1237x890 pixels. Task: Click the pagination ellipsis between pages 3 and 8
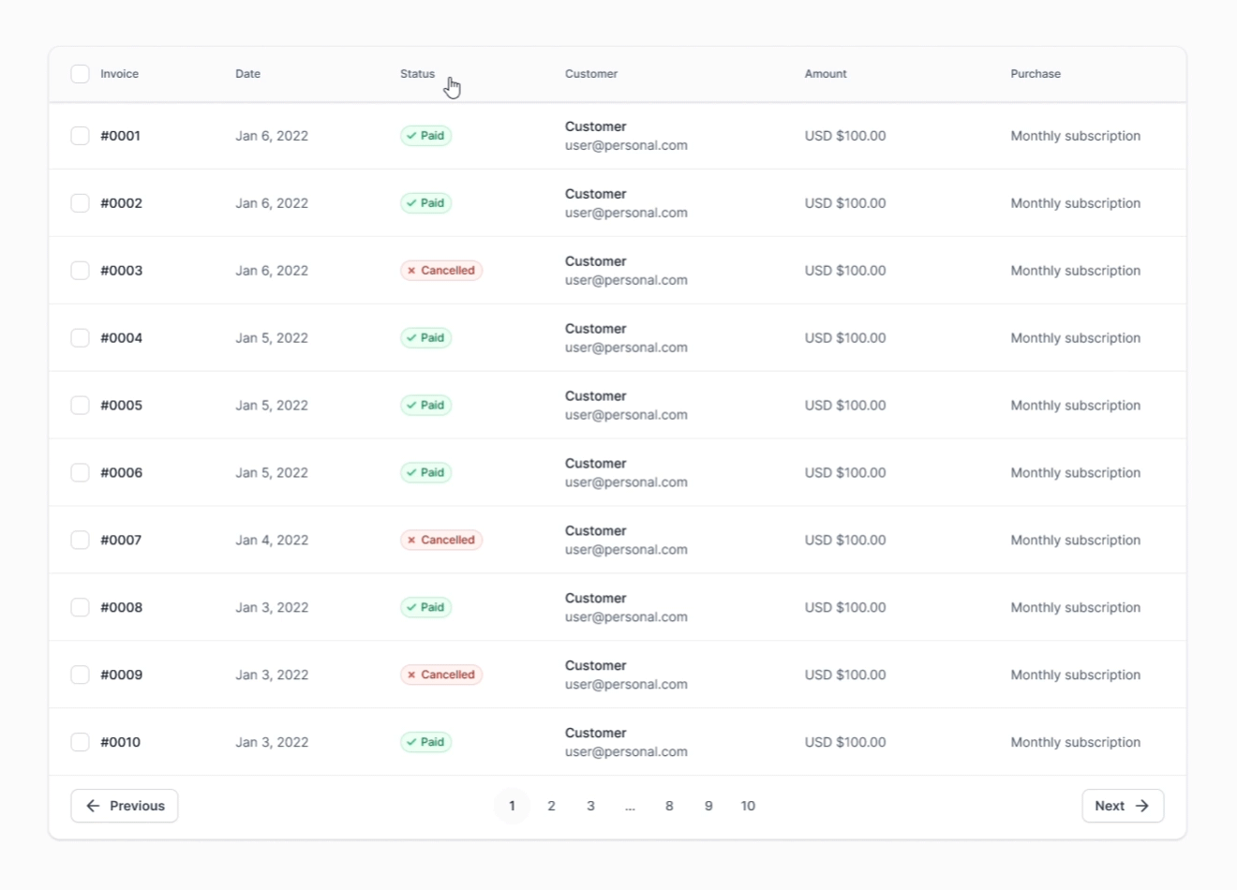630,806
